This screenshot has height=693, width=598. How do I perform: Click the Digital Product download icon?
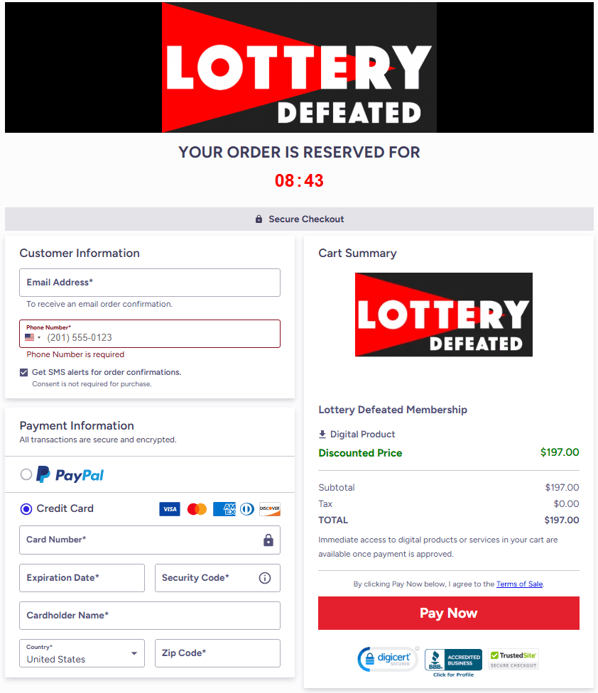click(324, 435)
